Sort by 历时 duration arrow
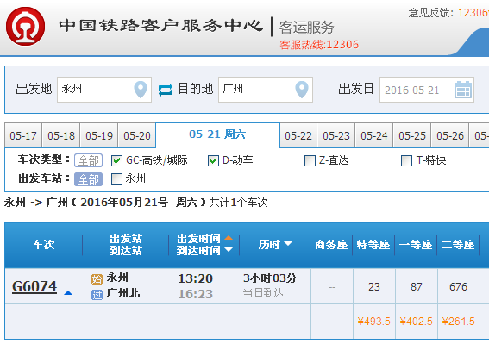 click(x=288, y=243)
